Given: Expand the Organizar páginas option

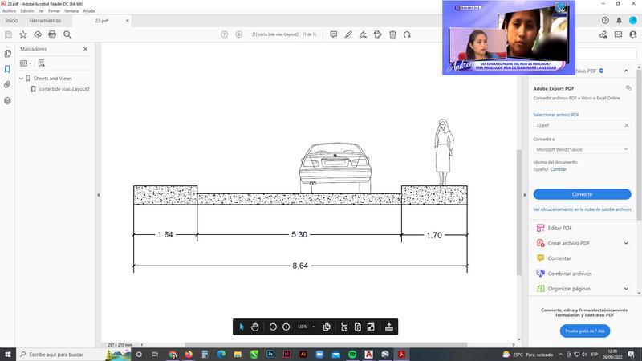Looking at the screenshot, I should click(x=626, y=289).
